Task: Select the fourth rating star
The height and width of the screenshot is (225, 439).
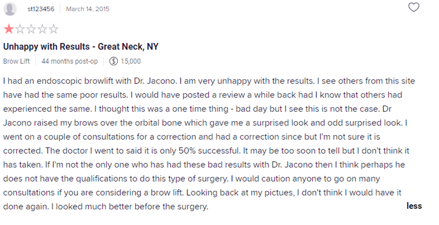Action: (x=42, y=29)
